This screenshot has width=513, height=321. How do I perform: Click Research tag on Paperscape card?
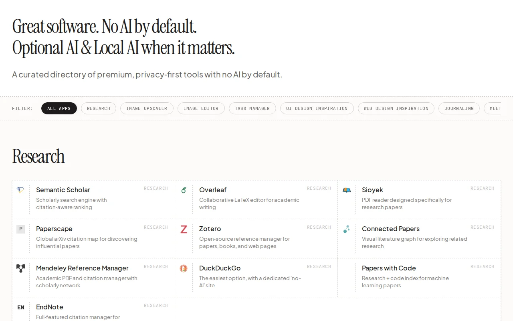156,227
